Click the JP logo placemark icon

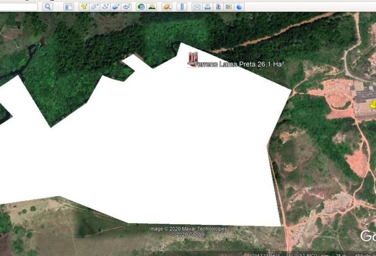tap(193, 59)
